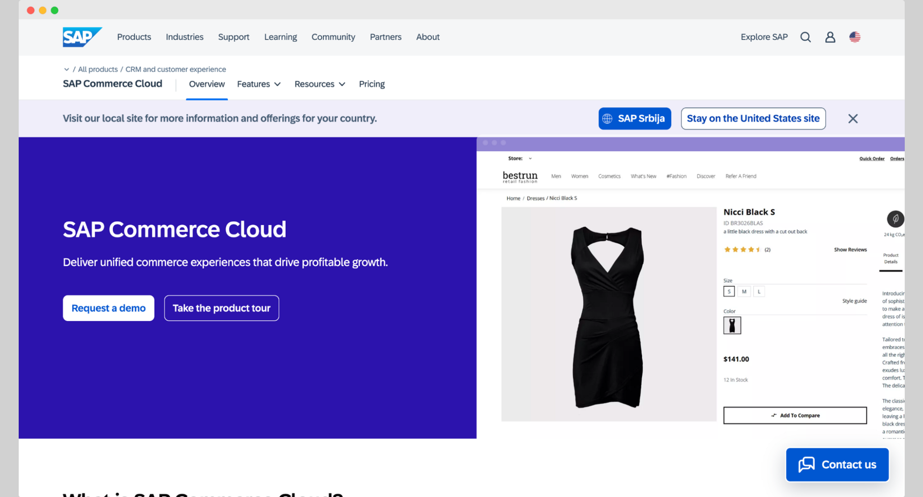Open the Industries menu
Viewport: 923px width, 497px height.
click(184, 37)
